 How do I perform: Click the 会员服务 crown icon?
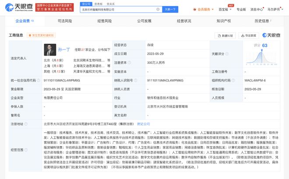coord(194,9)
